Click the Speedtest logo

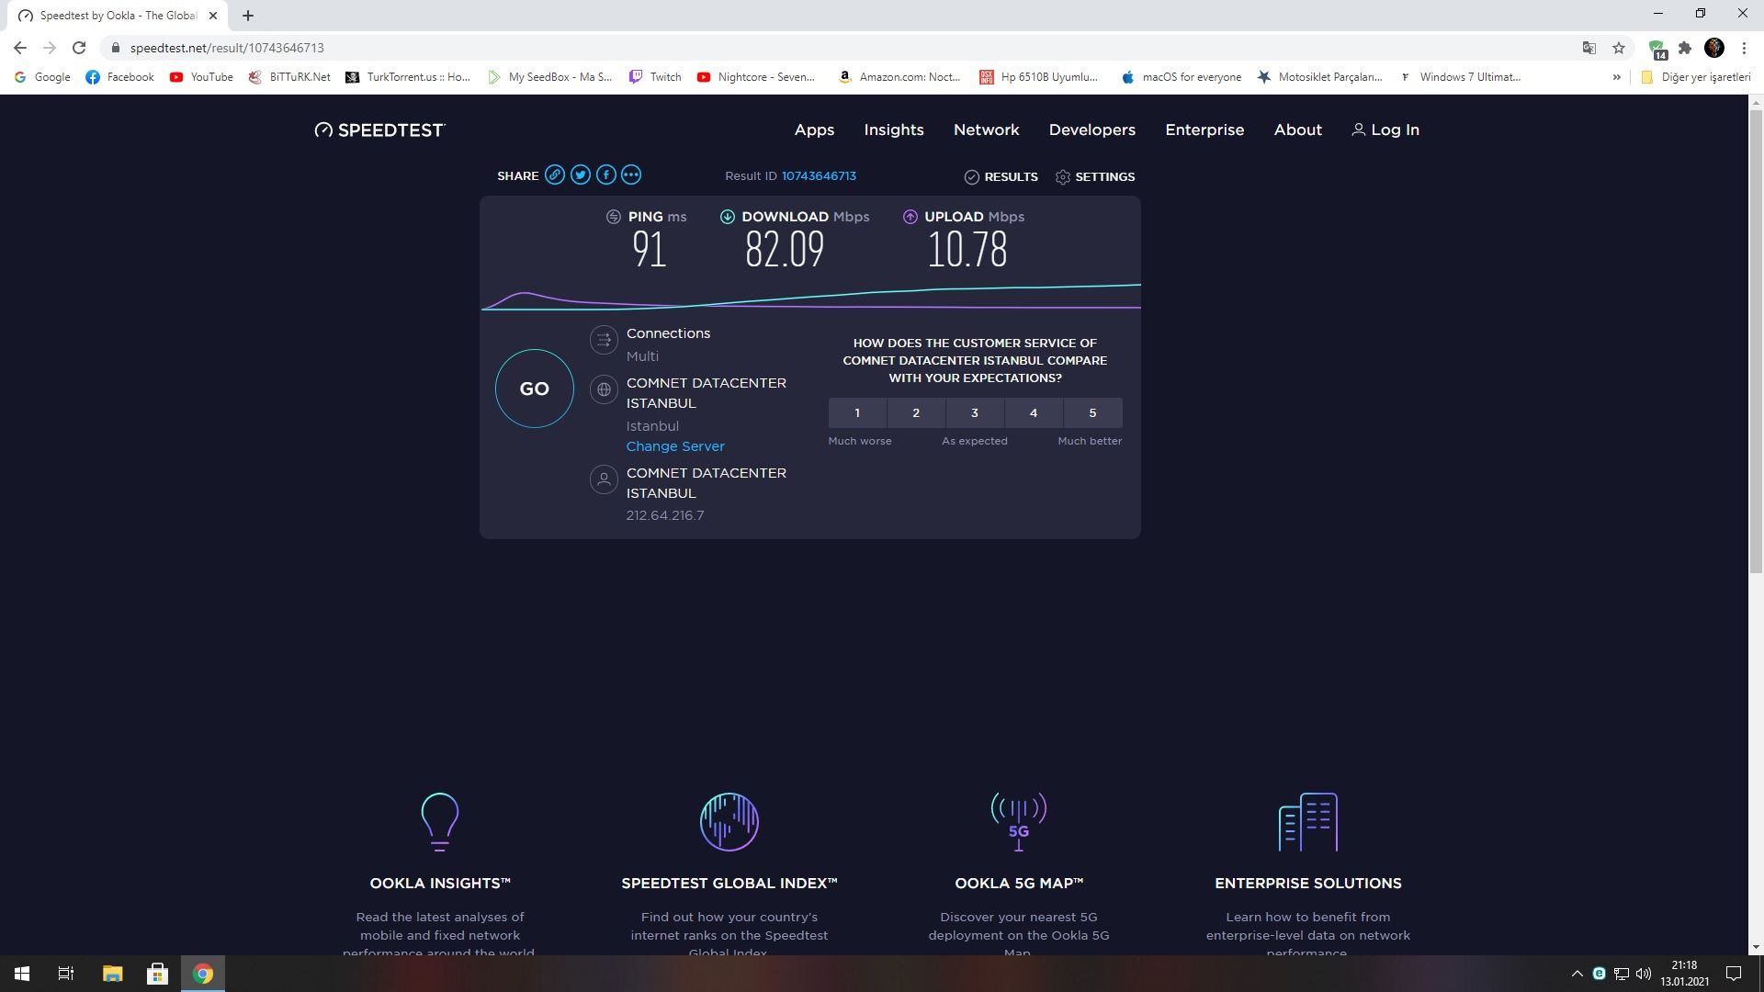379,130
